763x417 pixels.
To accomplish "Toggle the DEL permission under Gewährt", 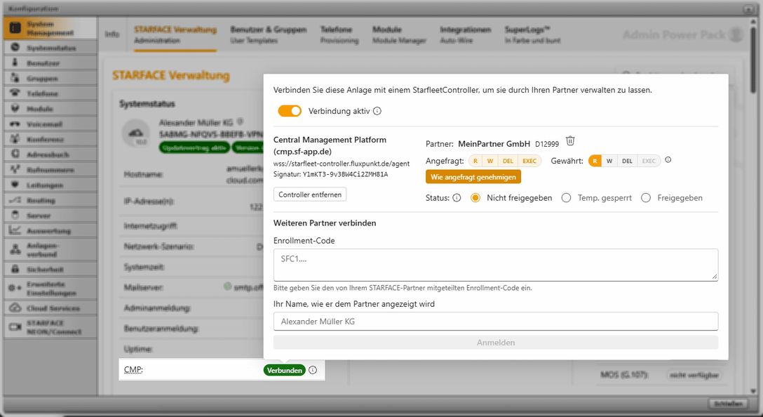I will 627,161.
